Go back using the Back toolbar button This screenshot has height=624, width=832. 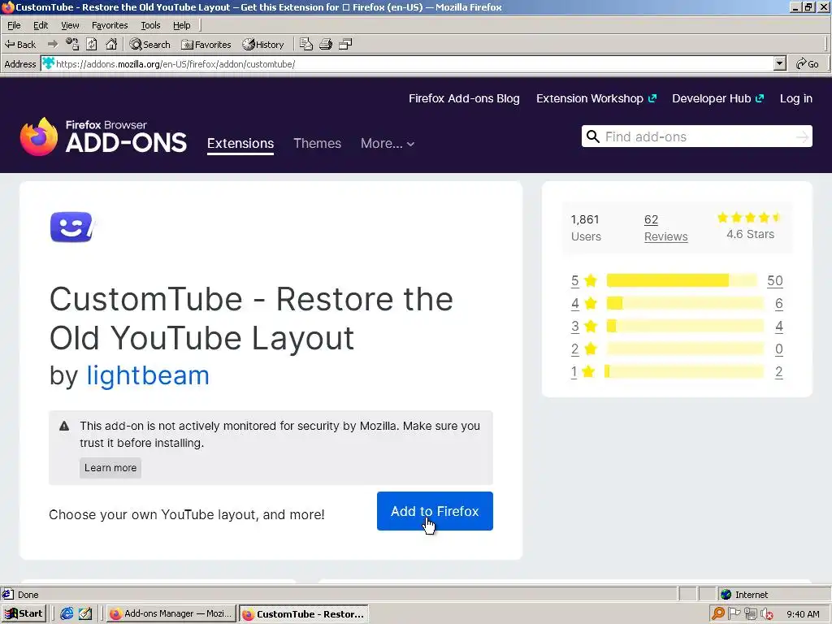[20, 45]
